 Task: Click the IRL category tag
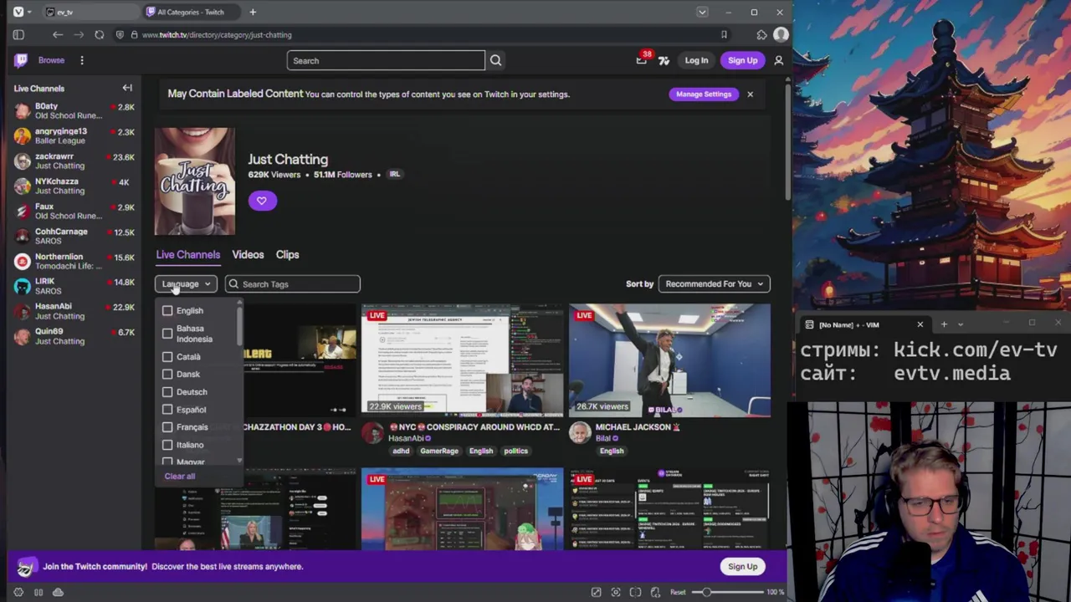[394, 174]
